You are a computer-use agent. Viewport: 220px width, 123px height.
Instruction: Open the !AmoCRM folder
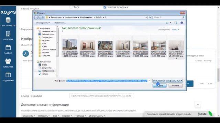[x=44, y=56]
